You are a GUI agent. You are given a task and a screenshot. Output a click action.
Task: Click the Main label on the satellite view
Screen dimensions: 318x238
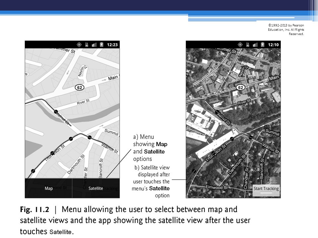[274, 78]
